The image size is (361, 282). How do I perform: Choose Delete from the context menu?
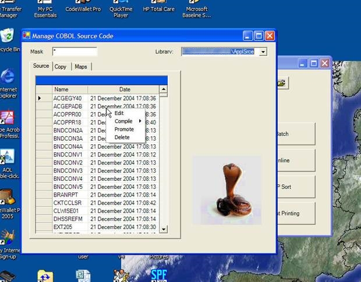tap(125, 137)
